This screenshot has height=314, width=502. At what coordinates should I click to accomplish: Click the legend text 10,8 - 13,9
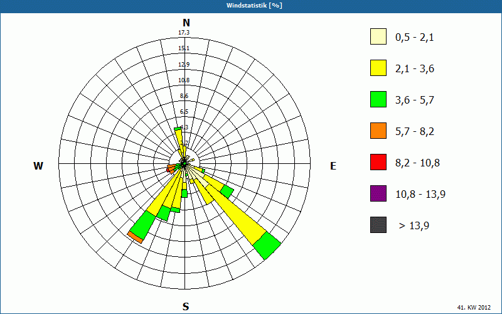420,195
